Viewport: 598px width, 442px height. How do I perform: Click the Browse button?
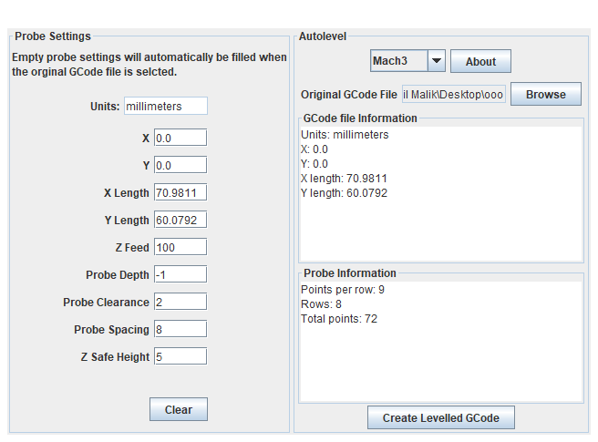pyautogui.click(x=545, y=94)
